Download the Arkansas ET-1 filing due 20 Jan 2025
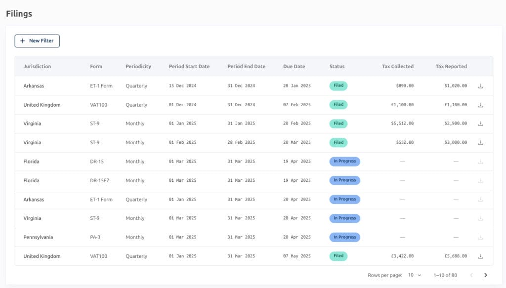 tap(480, 86)
